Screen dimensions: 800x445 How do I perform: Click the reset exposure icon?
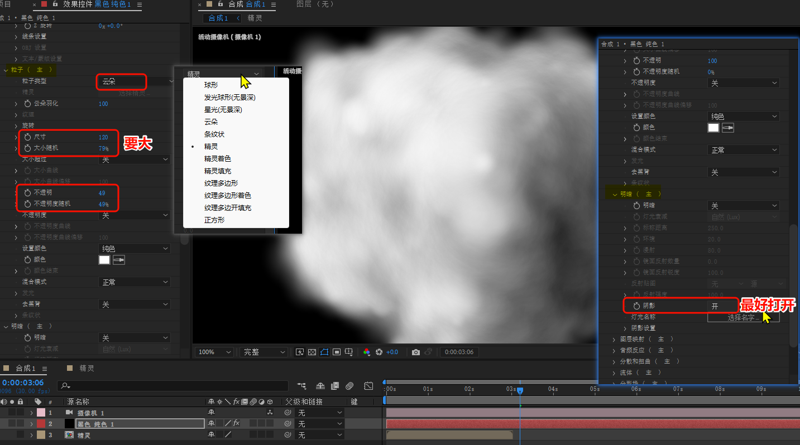point(379,352)
